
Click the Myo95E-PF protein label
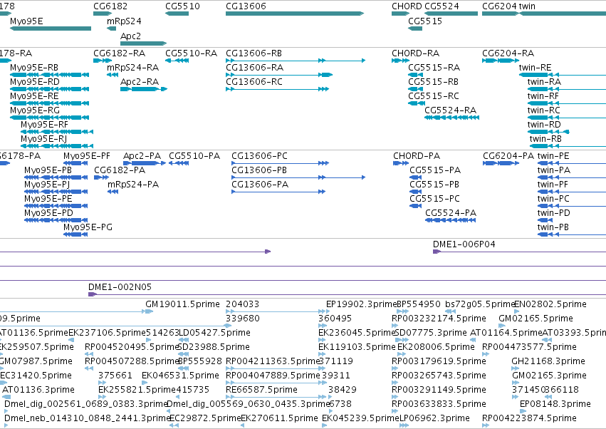coord(87,156)
